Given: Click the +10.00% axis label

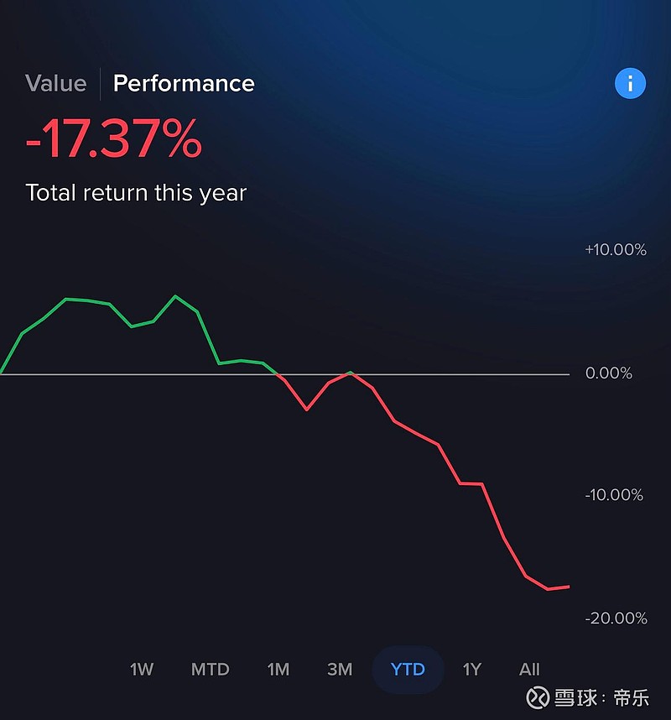Looking at the screenshot, I should coord(616,250).
